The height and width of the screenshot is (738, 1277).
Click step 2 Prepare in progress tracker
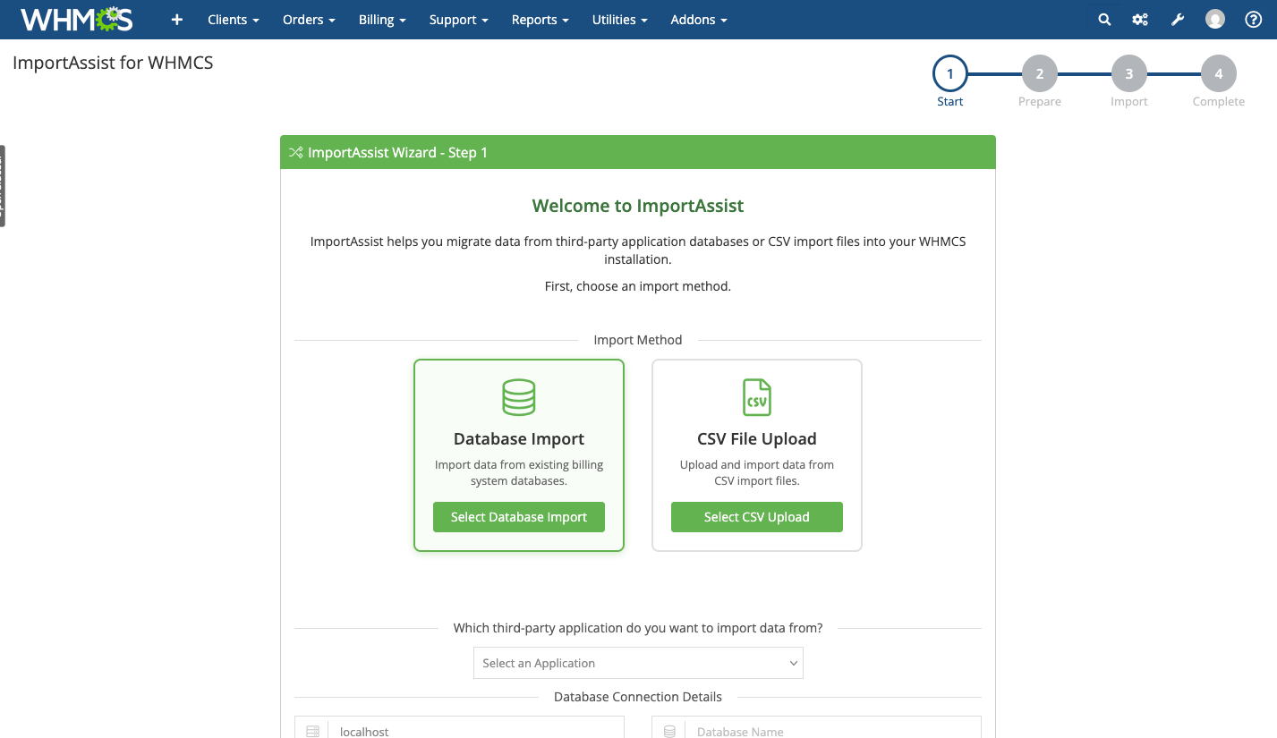tap(1039, 74)
